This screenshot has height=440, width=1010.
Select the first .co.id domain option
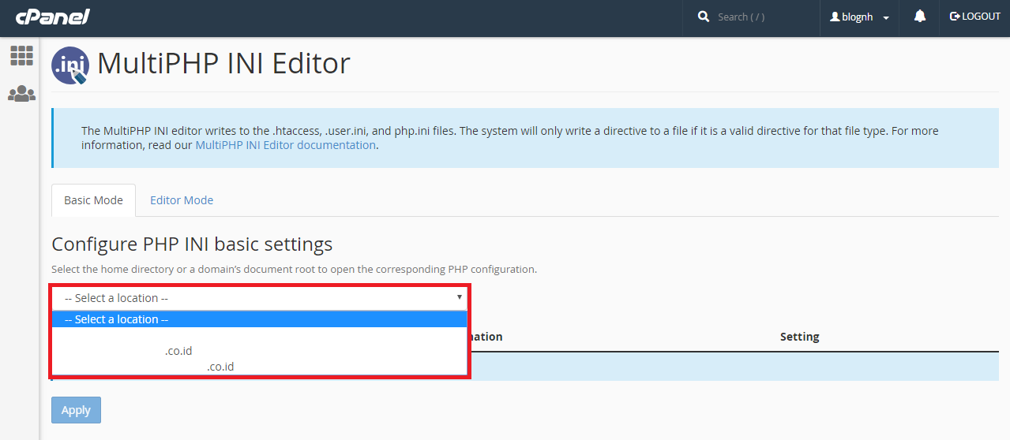coord(178,351)
